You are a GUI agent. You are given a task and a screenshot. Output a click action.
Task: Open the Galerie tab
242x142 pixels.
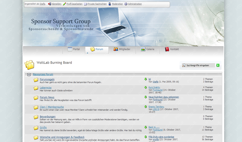[x=147, y=49]
